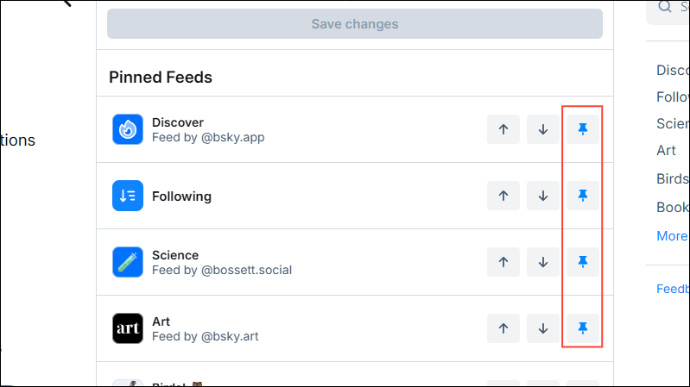This screenshot has width=690, height=387.
Task: Move Science feed up
Action: click(503, 261)
